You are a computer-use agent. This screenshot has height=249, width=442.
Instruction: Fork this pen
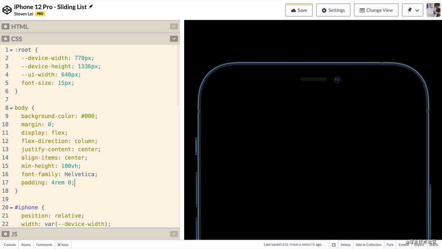coord(390,245)
